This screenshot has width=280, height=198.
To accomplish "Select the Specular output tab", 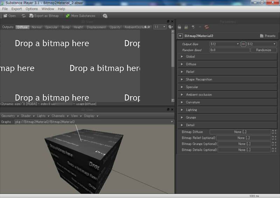I will tap(51, 27).
